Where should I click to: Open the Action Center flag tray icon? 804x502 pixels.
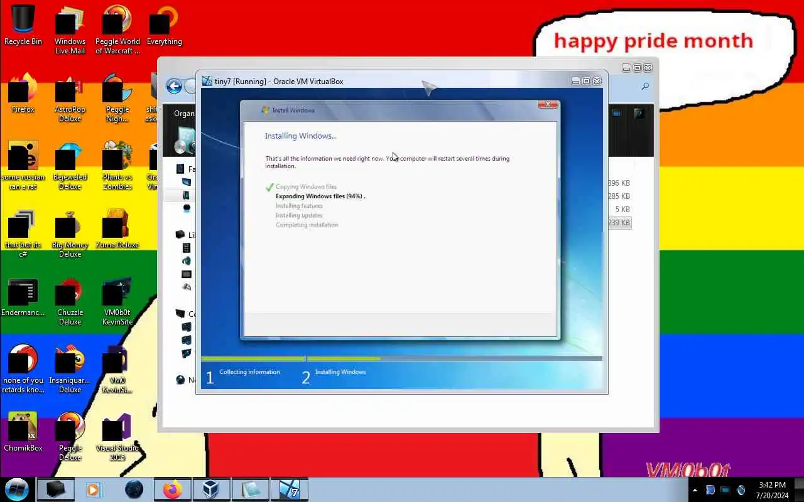(x=710, y=490)
